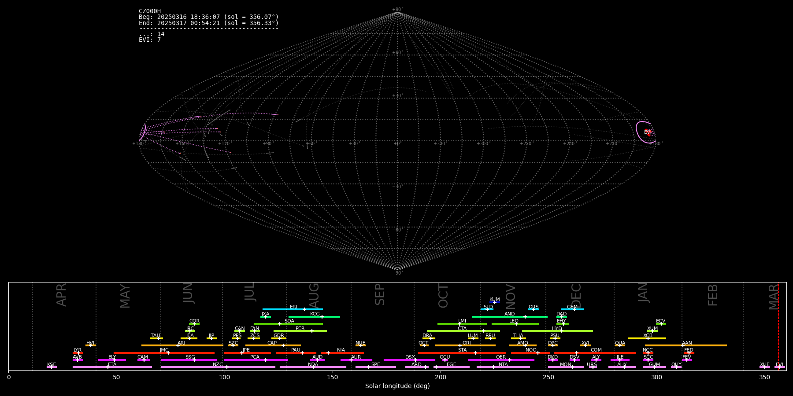Click the '...: 14' sporadic count text
This screenshot has height=396, width=793.
(152, 34)
